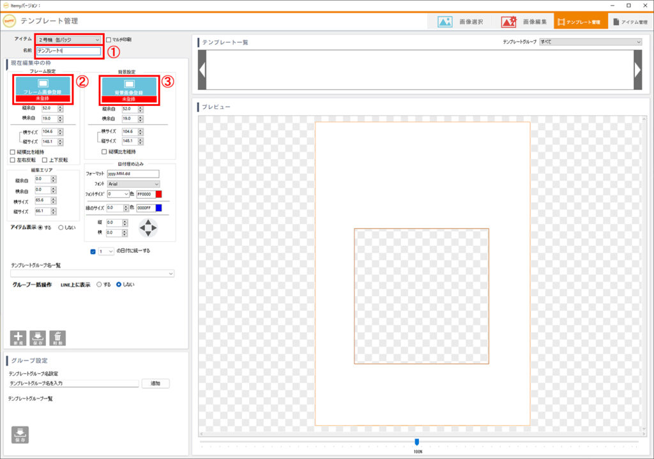The image size is (654, 459).
Task: Switch to the アイテム管理 tab
Action: tap(629, 22)
